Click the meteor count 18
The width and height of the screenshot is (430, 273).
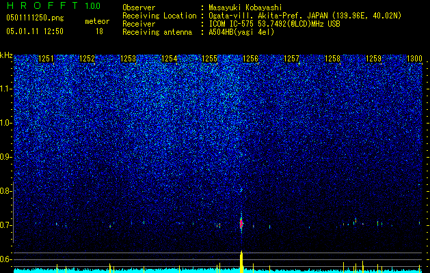coord(99,31)
